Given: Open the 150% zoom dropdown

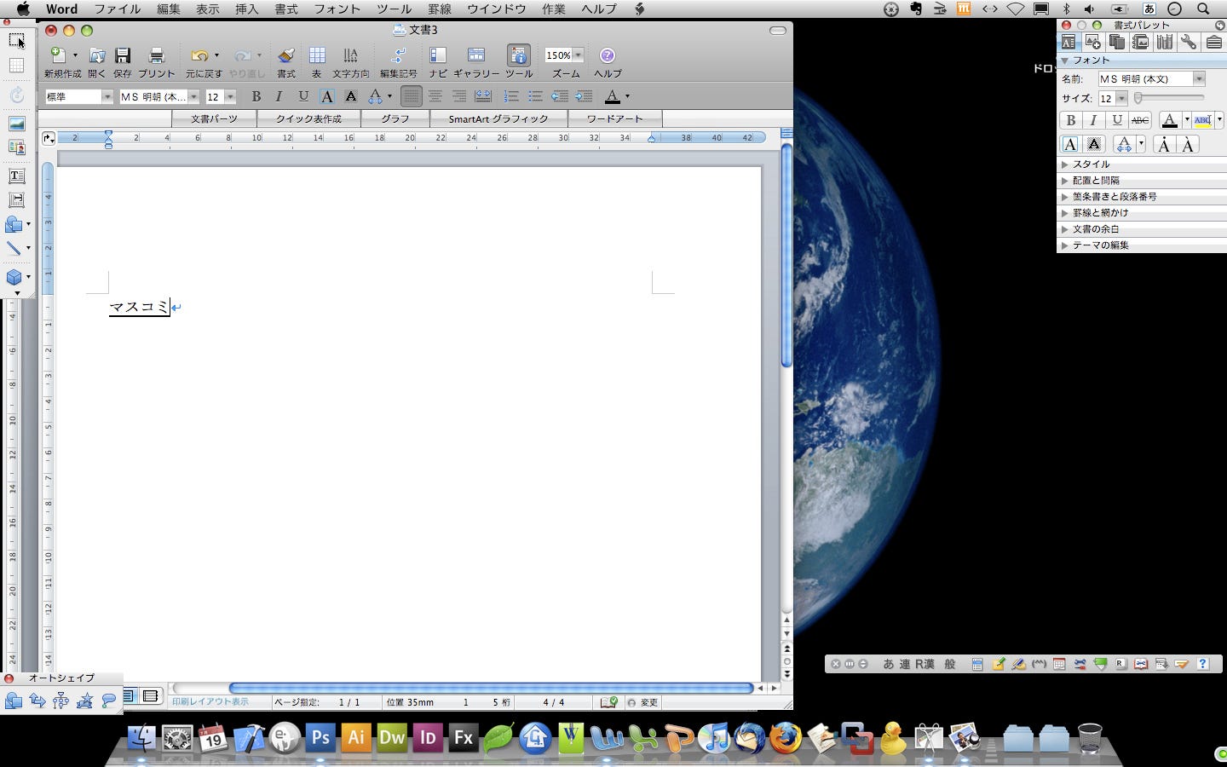Looking at the screenshot, I should pyautogui.click(x=578, y=55).
